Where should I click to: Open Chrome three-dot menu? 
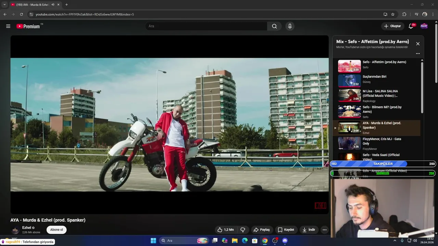coord(433,14)
